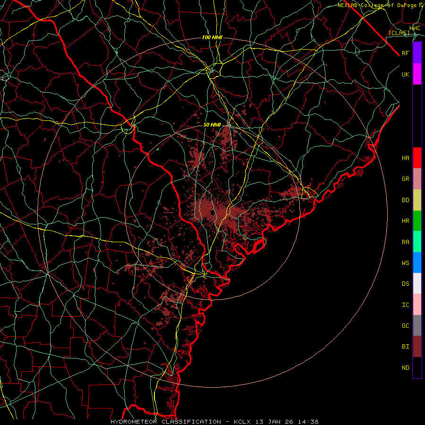
Task: Click the RA legend label
Action: coord(406,242)
